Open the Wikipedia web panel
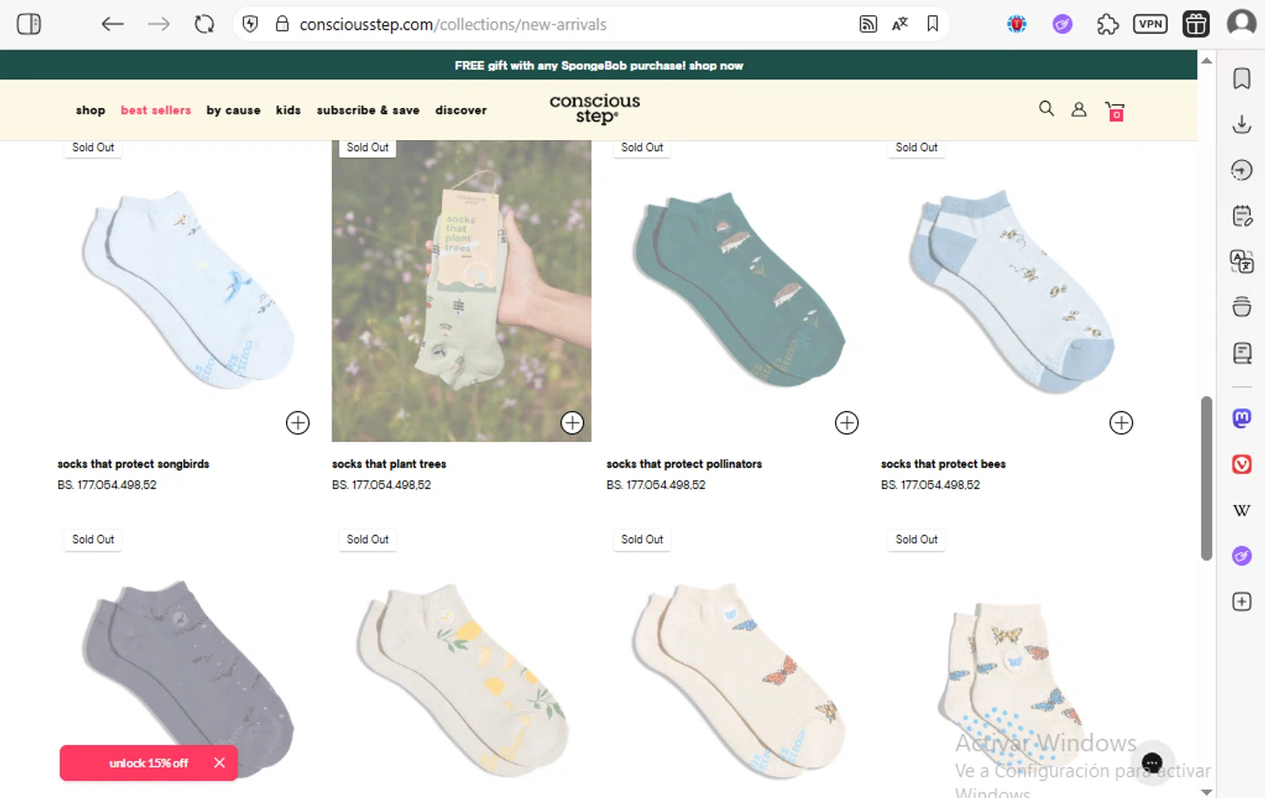Screen dimensions: 1265x798 1241,510
